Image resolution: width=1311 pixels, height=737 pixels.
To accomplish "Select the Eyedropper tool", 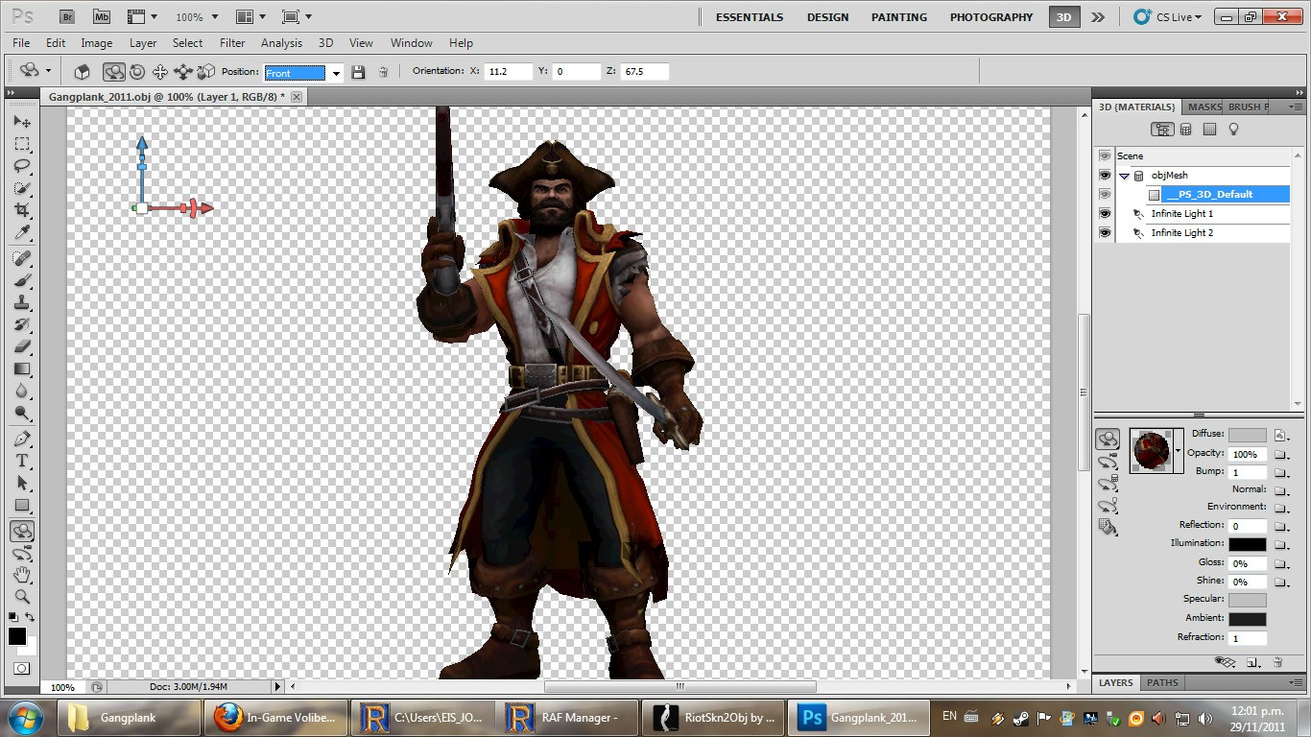I will click(22, 233).
